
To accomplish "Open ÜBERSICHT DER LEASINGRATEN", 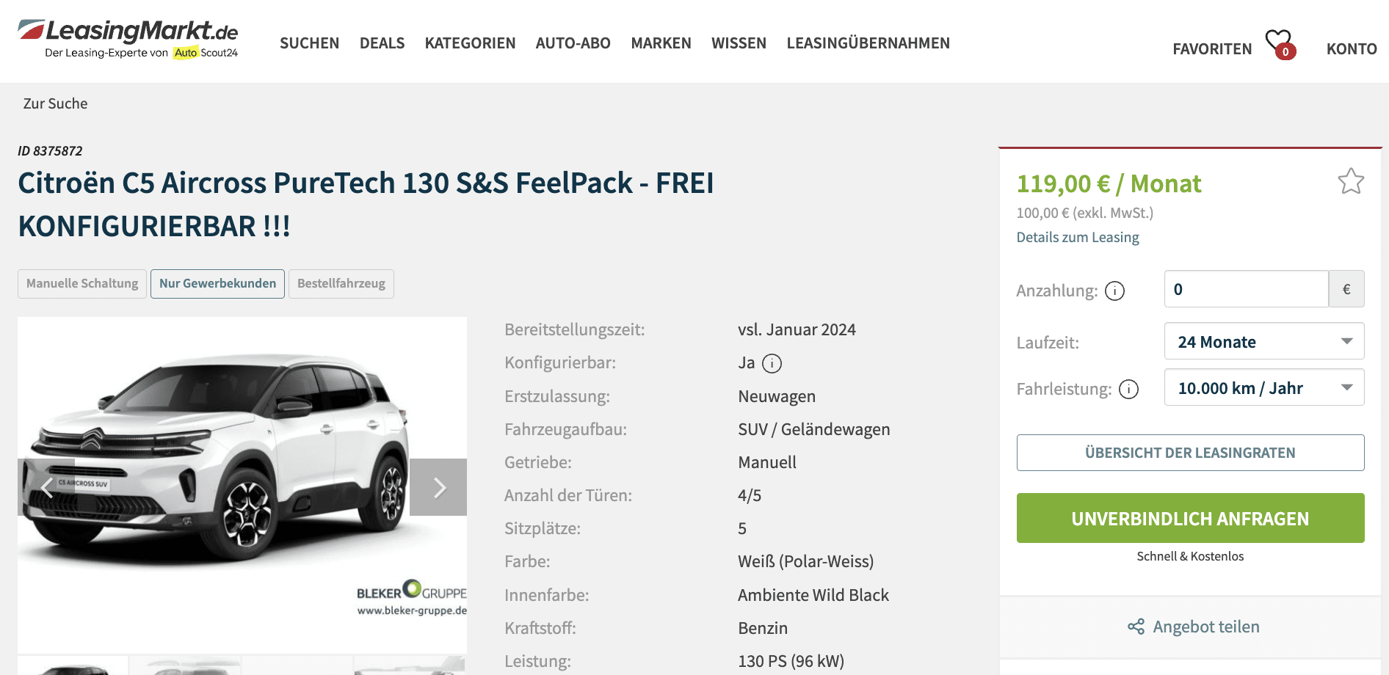I will click(1190, 453).
